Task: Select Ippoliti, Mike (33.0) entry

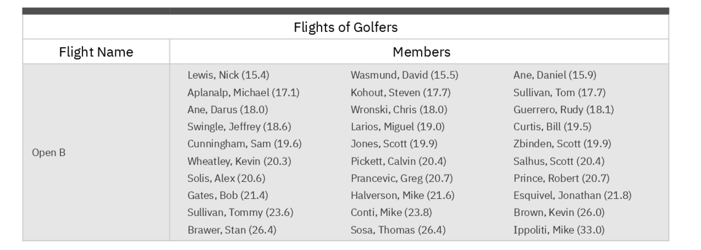Action: tap(559, 230)
